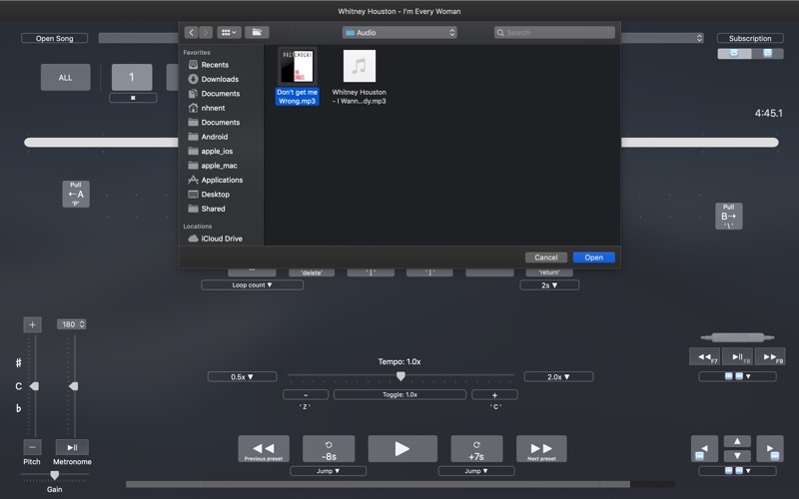This screenshot has width=799, height=499.
Task: Jump back with the -8s button
Action: pos(328,449)
